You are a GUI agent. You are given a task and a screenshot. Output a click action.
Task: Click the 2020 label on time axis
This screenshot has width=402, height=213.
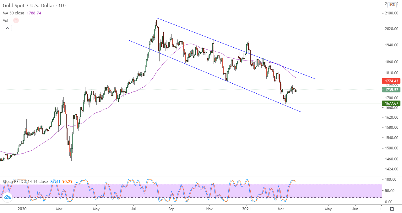click(x=22, y=208)
